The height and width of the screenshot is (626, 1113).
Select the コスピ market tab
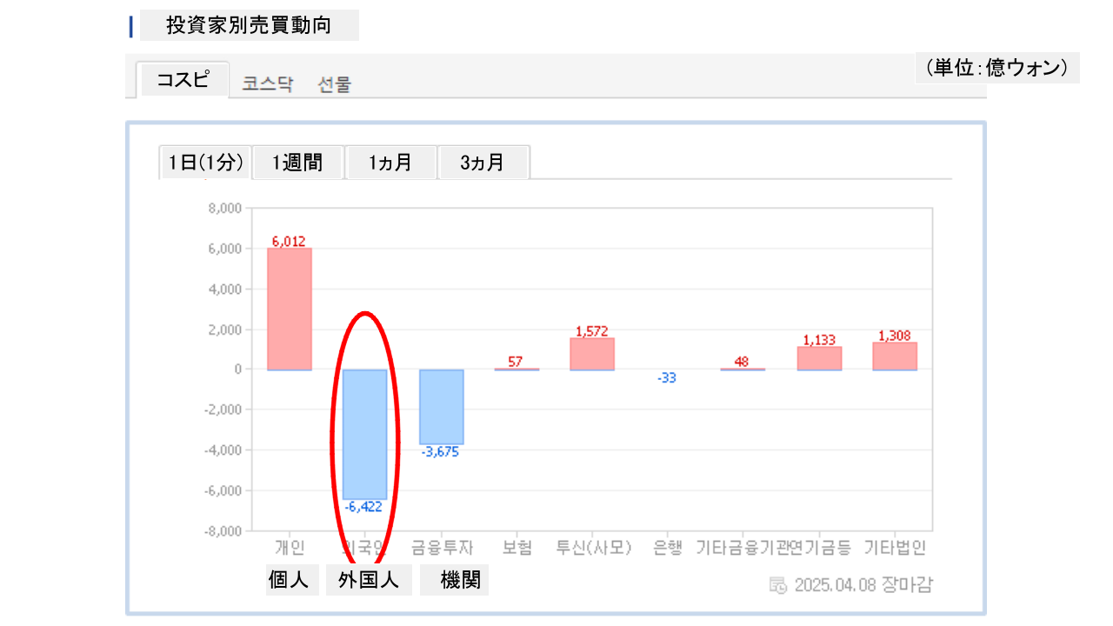[183, 80]
